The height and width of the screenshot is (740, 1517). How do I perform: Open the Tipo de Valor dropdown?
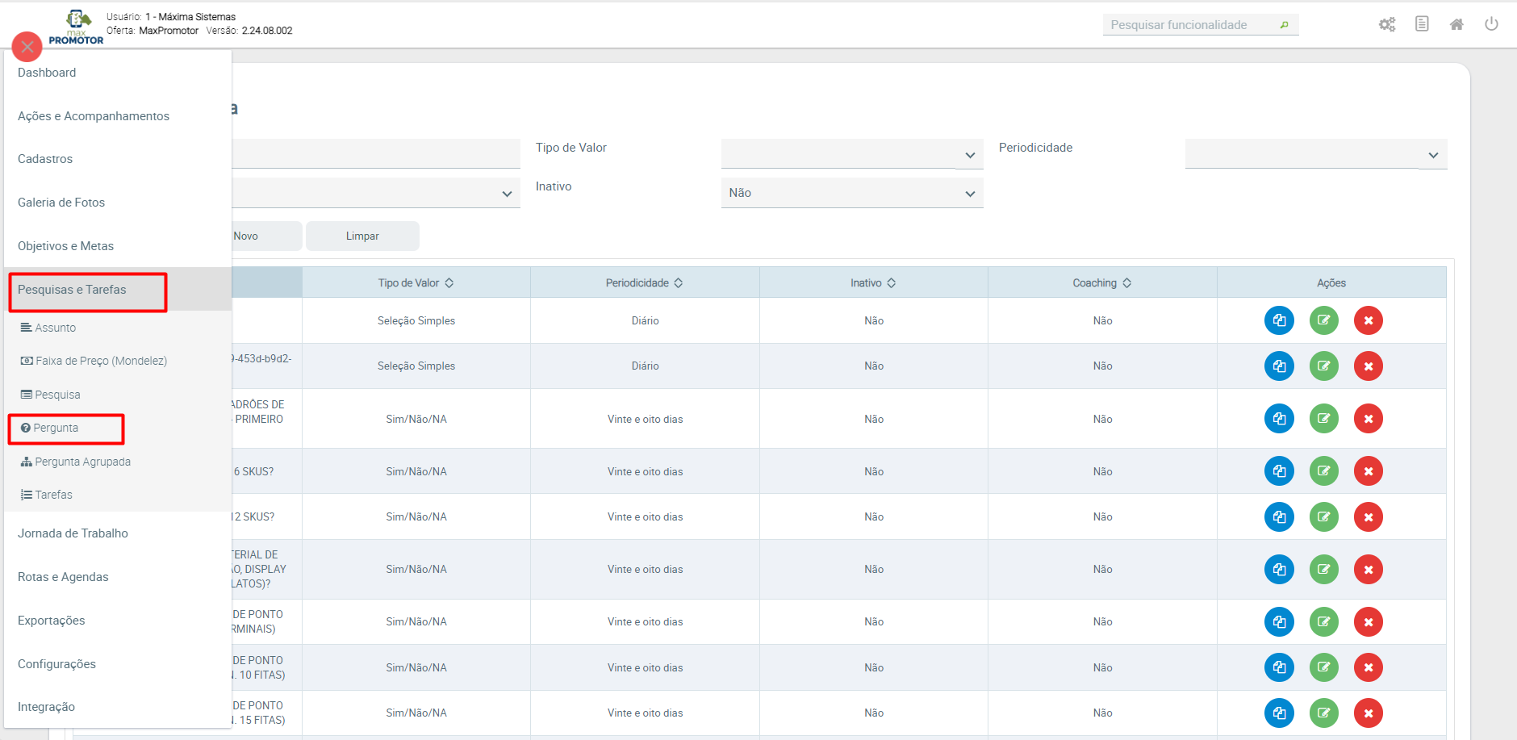851,154
